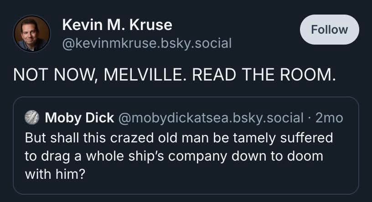Click the word 'suffered' in quoted text
Image resolution: width=372 pixels, height=202 pixels.
pyautogui.click(x=306, y=137)
